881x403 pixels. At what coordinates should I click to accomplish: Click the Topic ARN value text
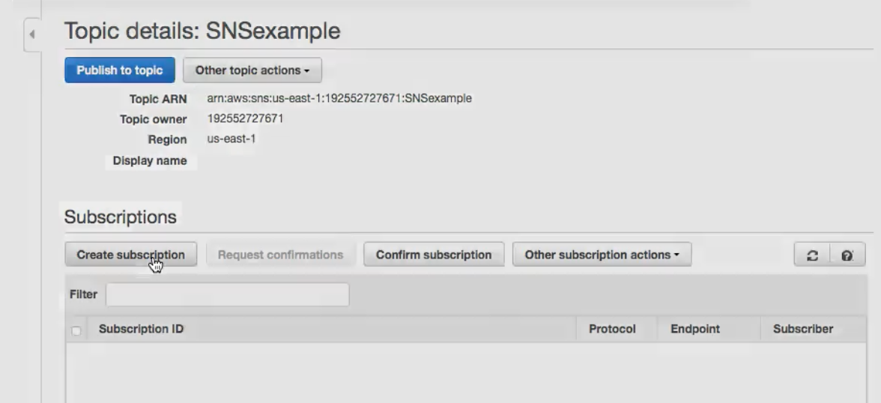(x=339, y=98)
